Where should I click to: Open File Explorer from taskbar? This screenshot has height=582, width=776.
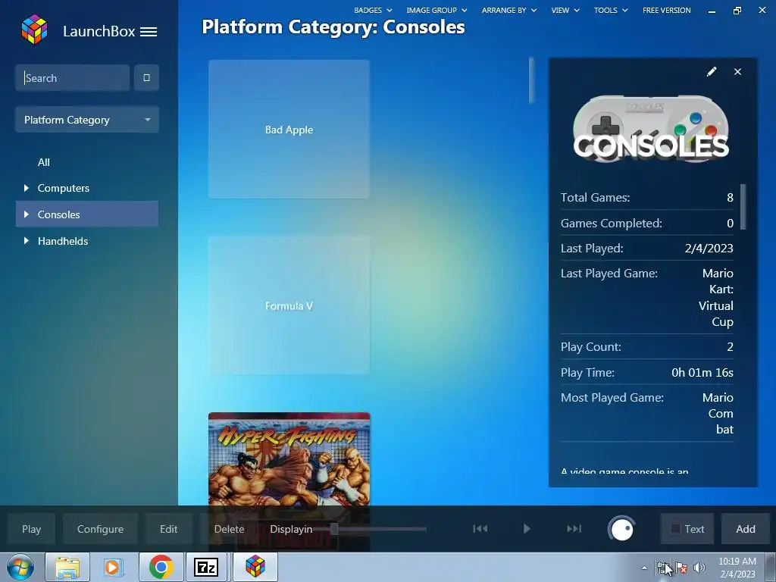tap(67, 567)
